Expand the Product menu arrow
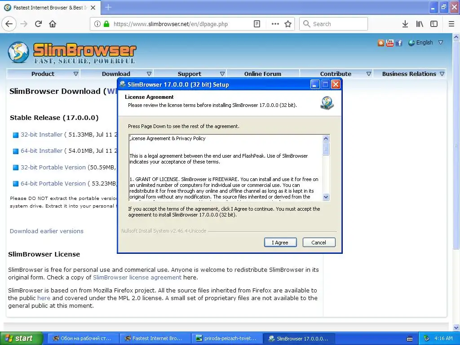The width and height of the screenshot is (460, 345). pyautogui.click(x=76, y=74)
